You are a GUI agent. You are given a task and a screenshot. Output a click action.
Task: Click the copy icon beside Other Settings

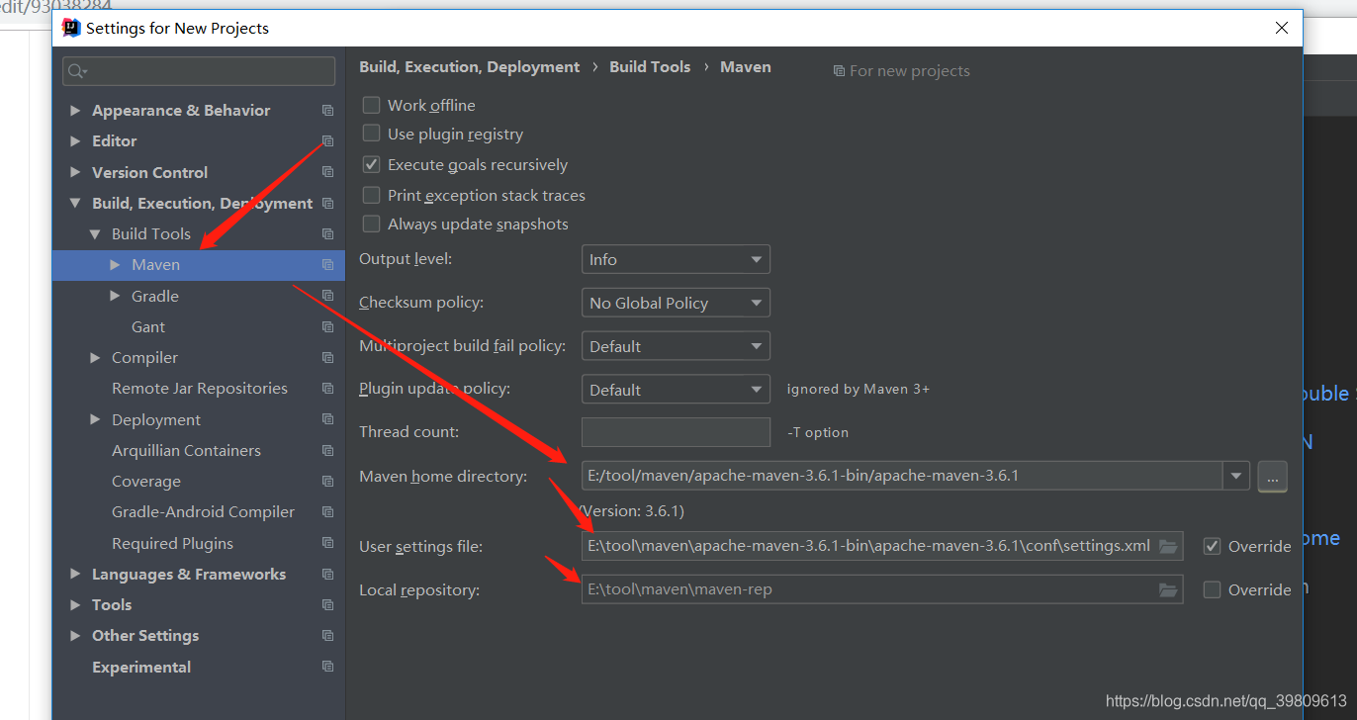[x=327, y=636]
